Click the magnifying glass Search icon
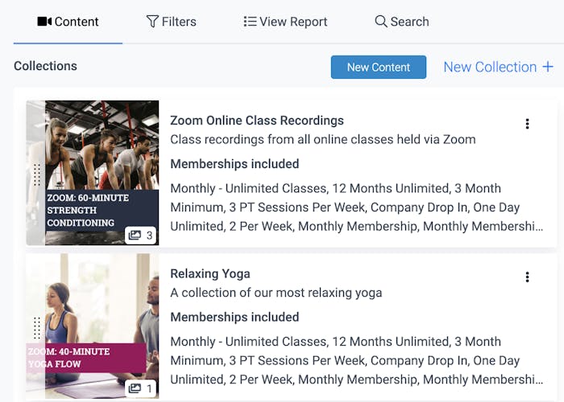The width and height of the screenshot is (564, 402). click(381, 22)
